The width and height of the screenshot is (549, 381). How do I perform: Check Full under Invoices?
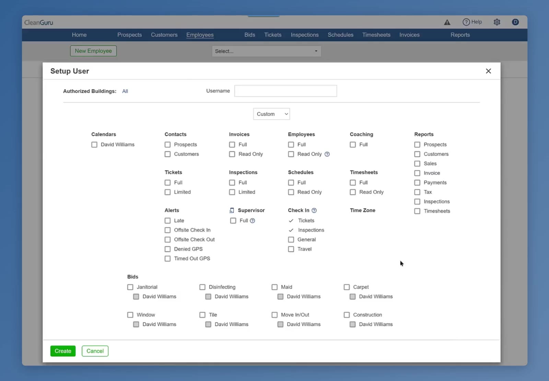tap(232, 145)
